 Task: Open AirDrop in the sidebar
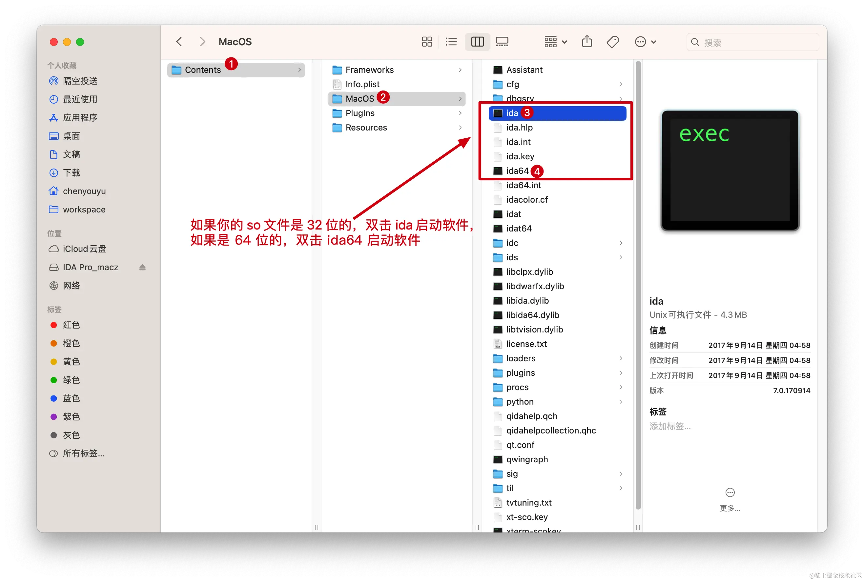[80, 81]
